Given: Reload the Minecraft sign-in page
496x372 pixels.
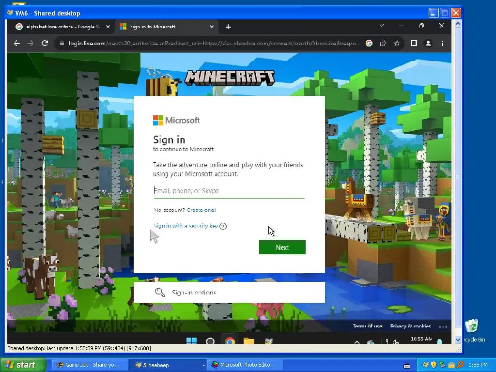Looking at the screenshot, I should 45,43.
